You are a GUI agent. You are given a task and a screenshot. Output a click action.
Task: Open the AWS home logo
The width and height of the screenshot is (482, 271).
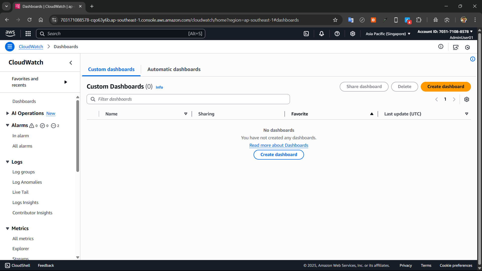10,33
